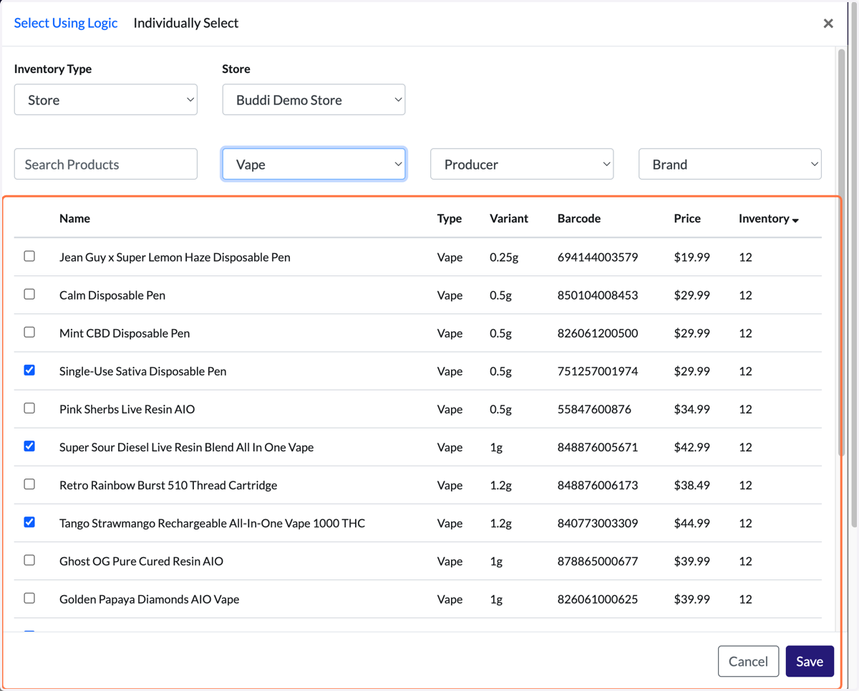Click barcode 840773003309

[598, 524]
